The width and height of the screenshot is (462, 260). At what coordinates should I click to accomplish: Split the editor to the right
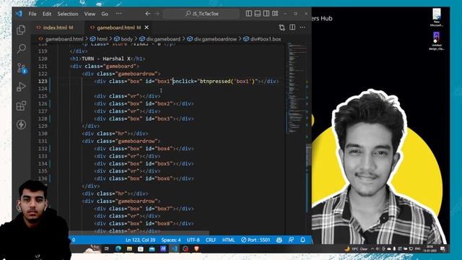pyautogui.click(x=292, y=27)
